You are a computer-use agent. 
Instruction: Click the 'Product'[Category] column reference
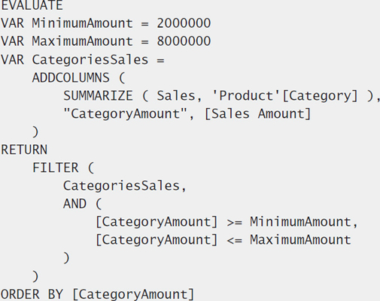click(285, 96)
